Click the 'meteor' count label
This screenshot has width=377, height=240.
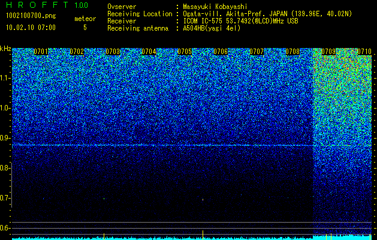point(85,19)
